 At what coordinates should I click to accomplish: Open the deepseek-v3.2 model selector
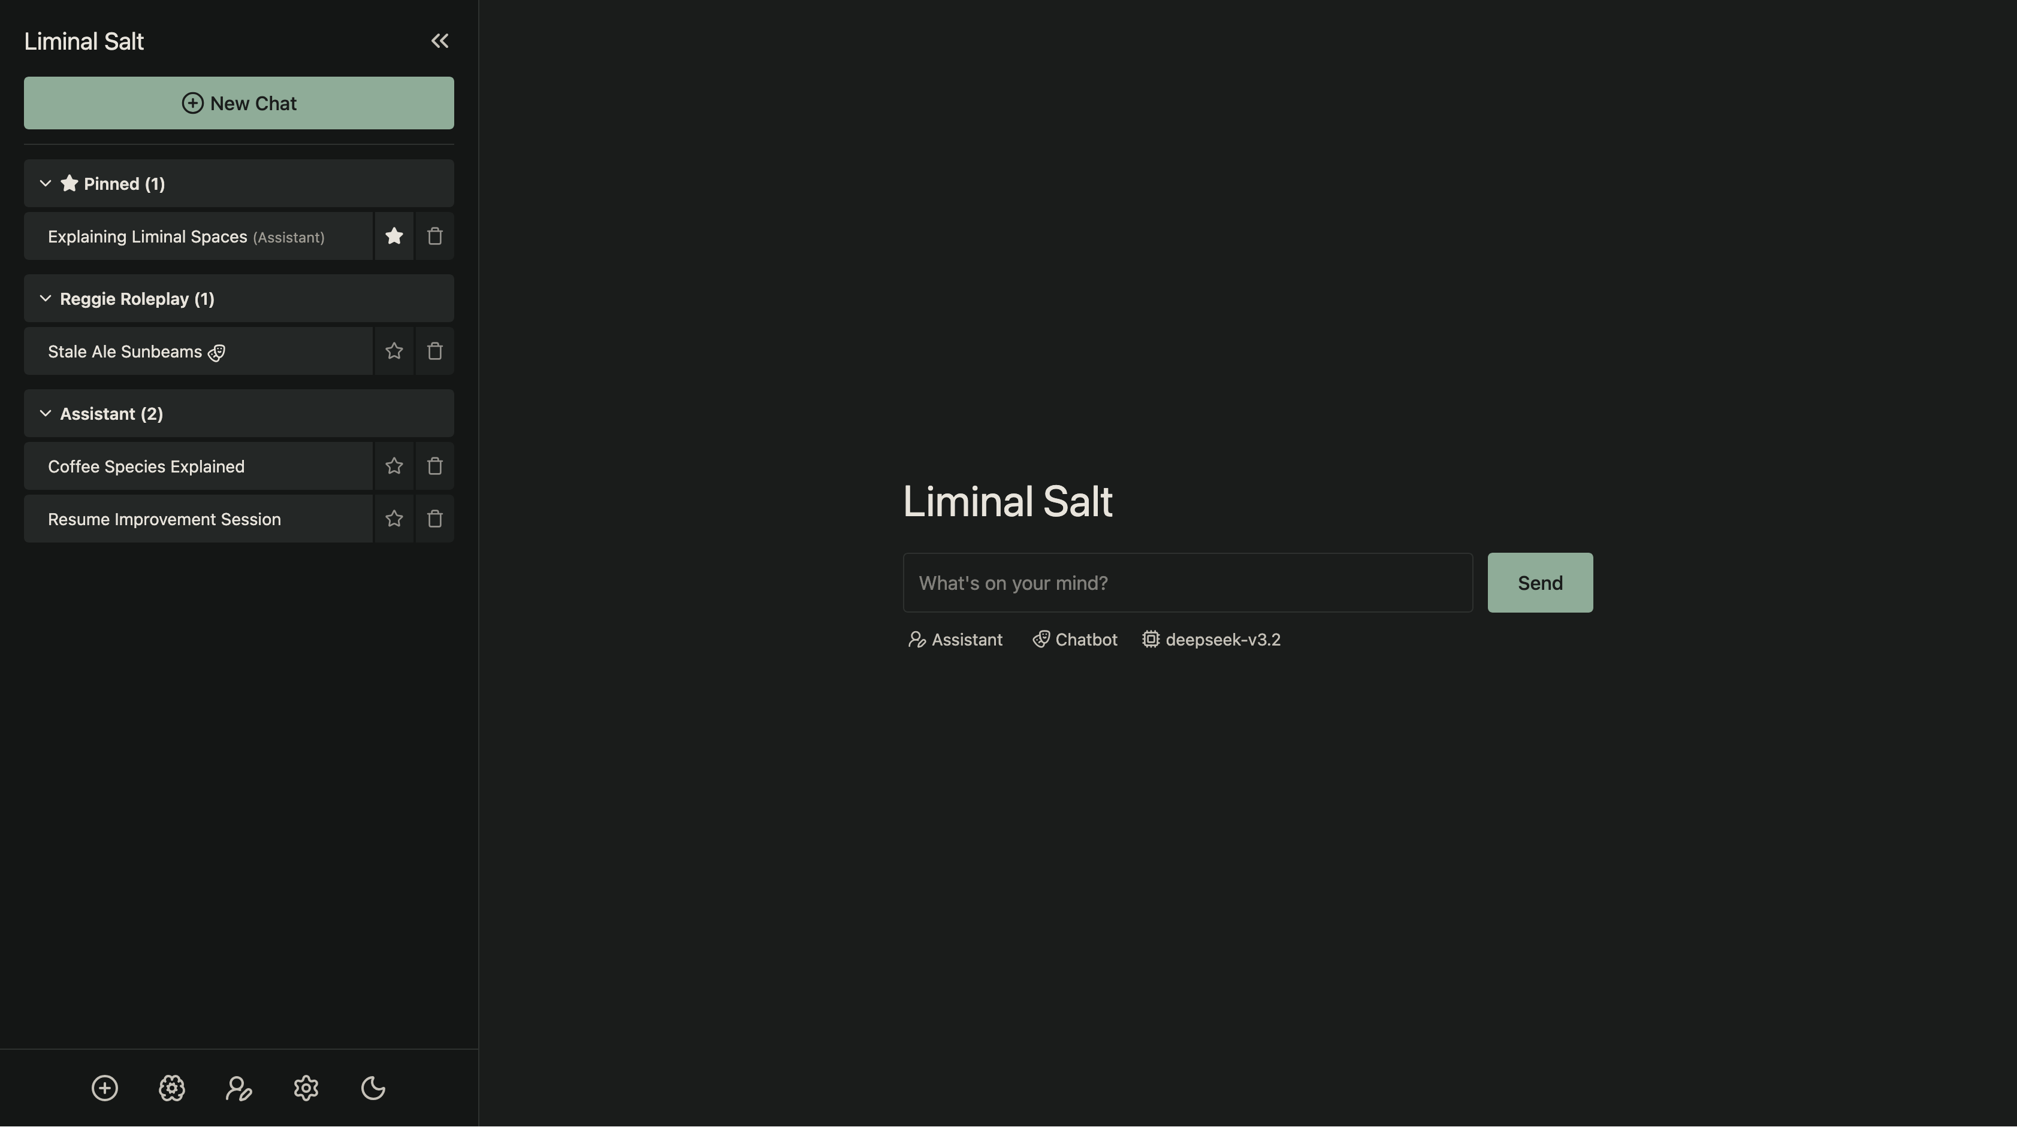1211,640
